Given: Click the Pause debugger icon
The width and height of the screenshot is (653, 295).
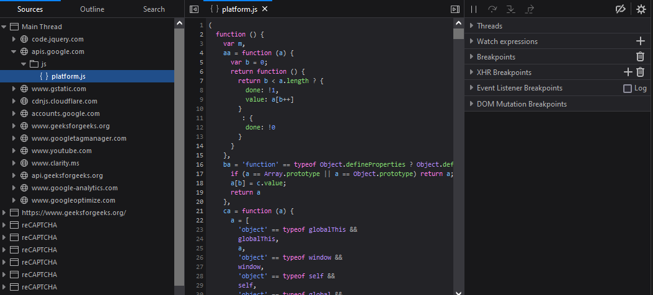Looking at the screenshot, I should (x=474, y=9).
